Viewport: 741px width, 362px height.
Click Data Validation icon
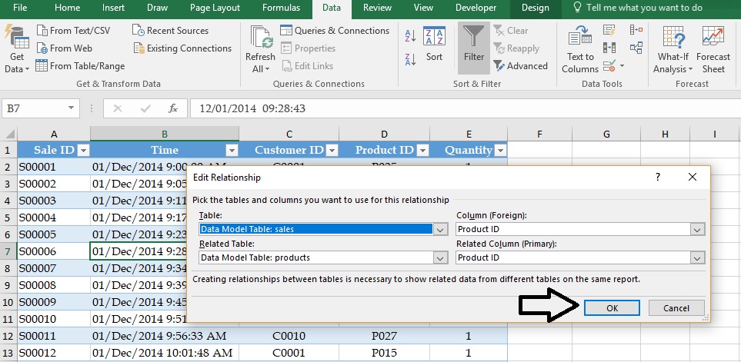point(609,65)
